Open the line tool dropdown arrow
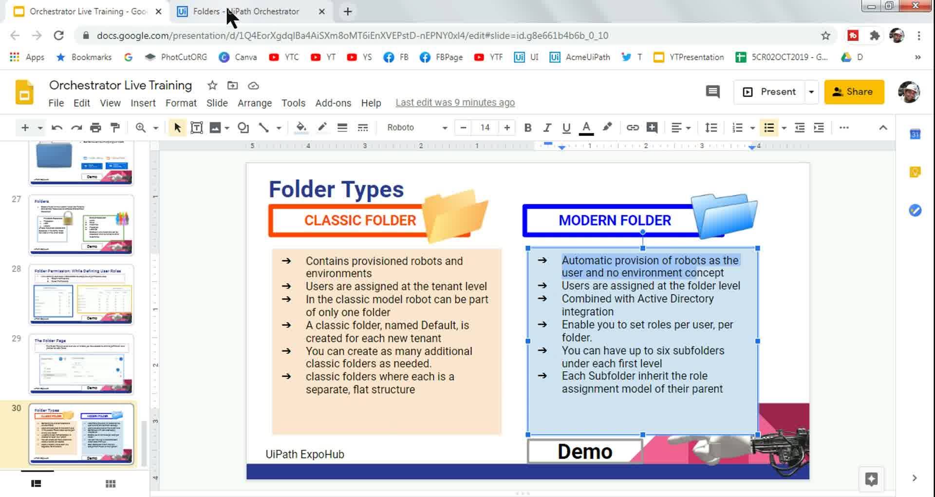The width and height of the screenshot is (935, 497). [x=279, y=128]
